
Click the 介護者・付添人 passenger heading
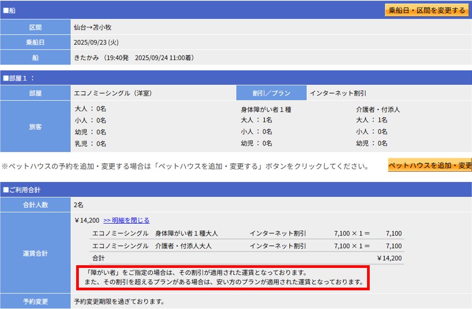[378, 109]
